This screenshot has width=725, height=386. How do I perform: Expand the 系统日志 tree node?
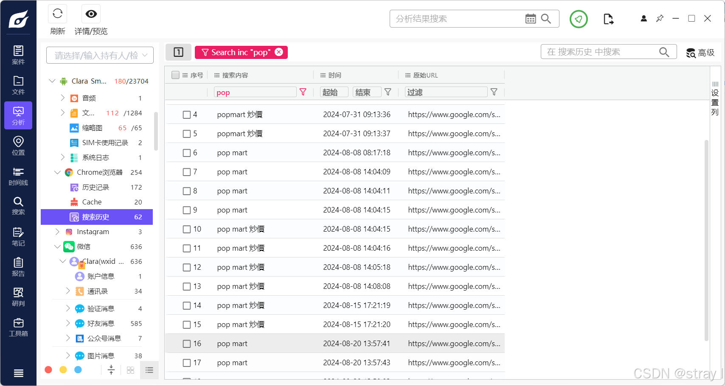pyautogui.click(x=63, y=157)
